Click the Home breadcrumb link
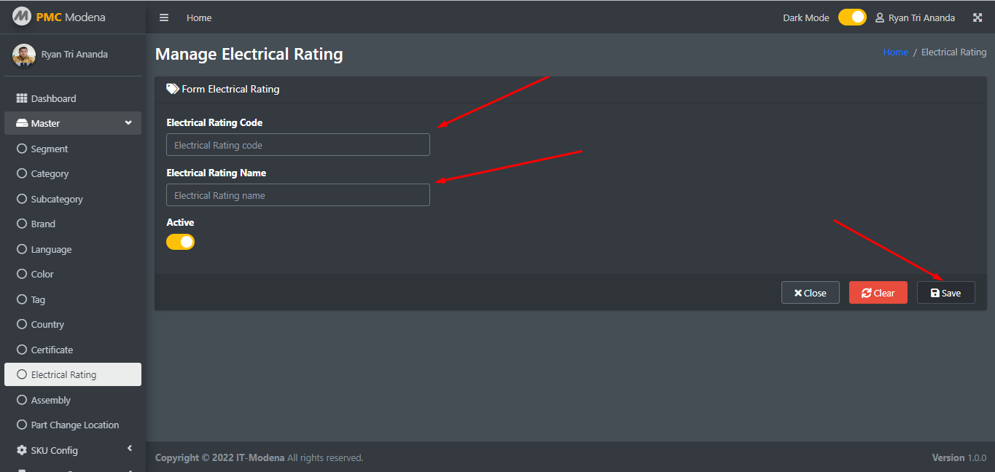Image resolution: width=995 pixels, height=472 pixels. coord(895,52)
